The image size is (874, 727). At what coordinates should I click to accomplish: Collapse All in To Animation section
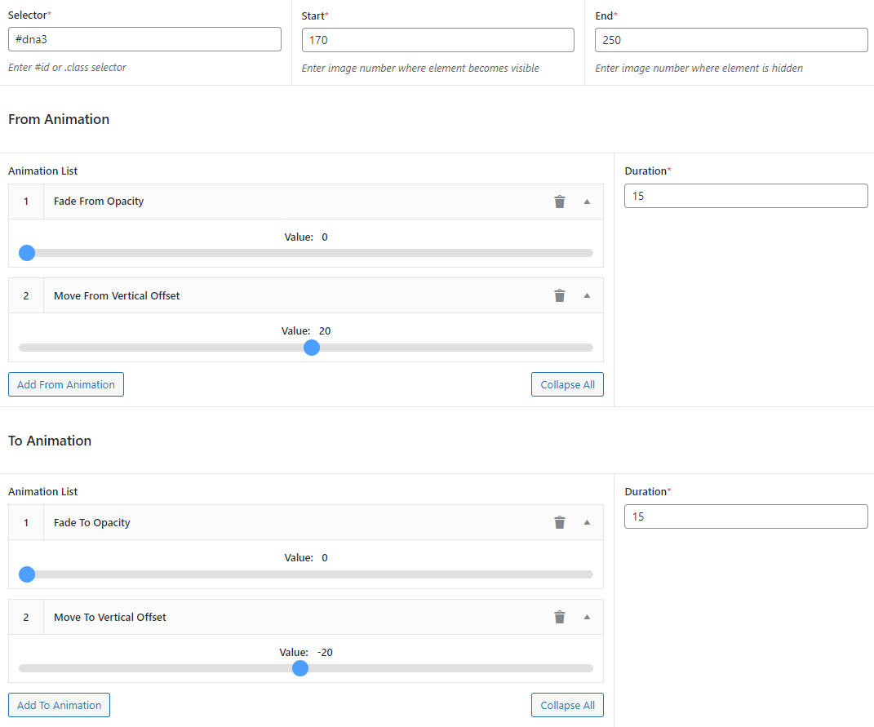567,705
